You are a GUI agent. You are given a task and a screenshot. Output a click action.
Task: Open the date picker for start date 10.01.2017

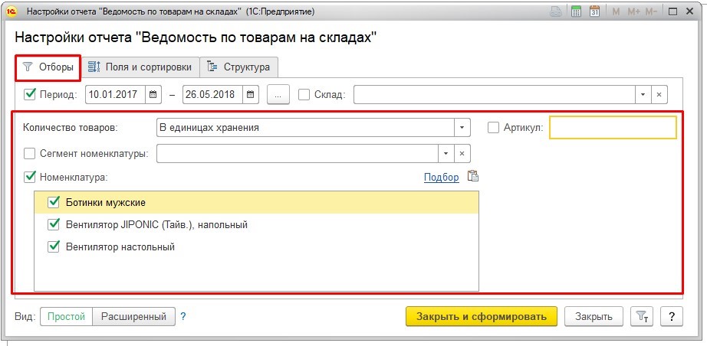pos(153,94)
